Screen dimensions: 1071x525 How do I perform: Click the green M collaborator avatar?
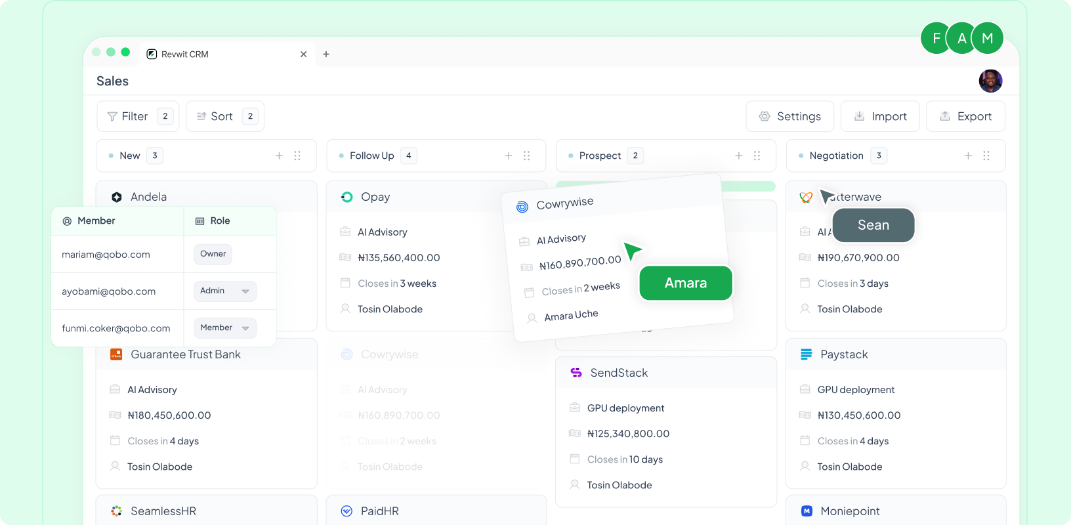987,38
